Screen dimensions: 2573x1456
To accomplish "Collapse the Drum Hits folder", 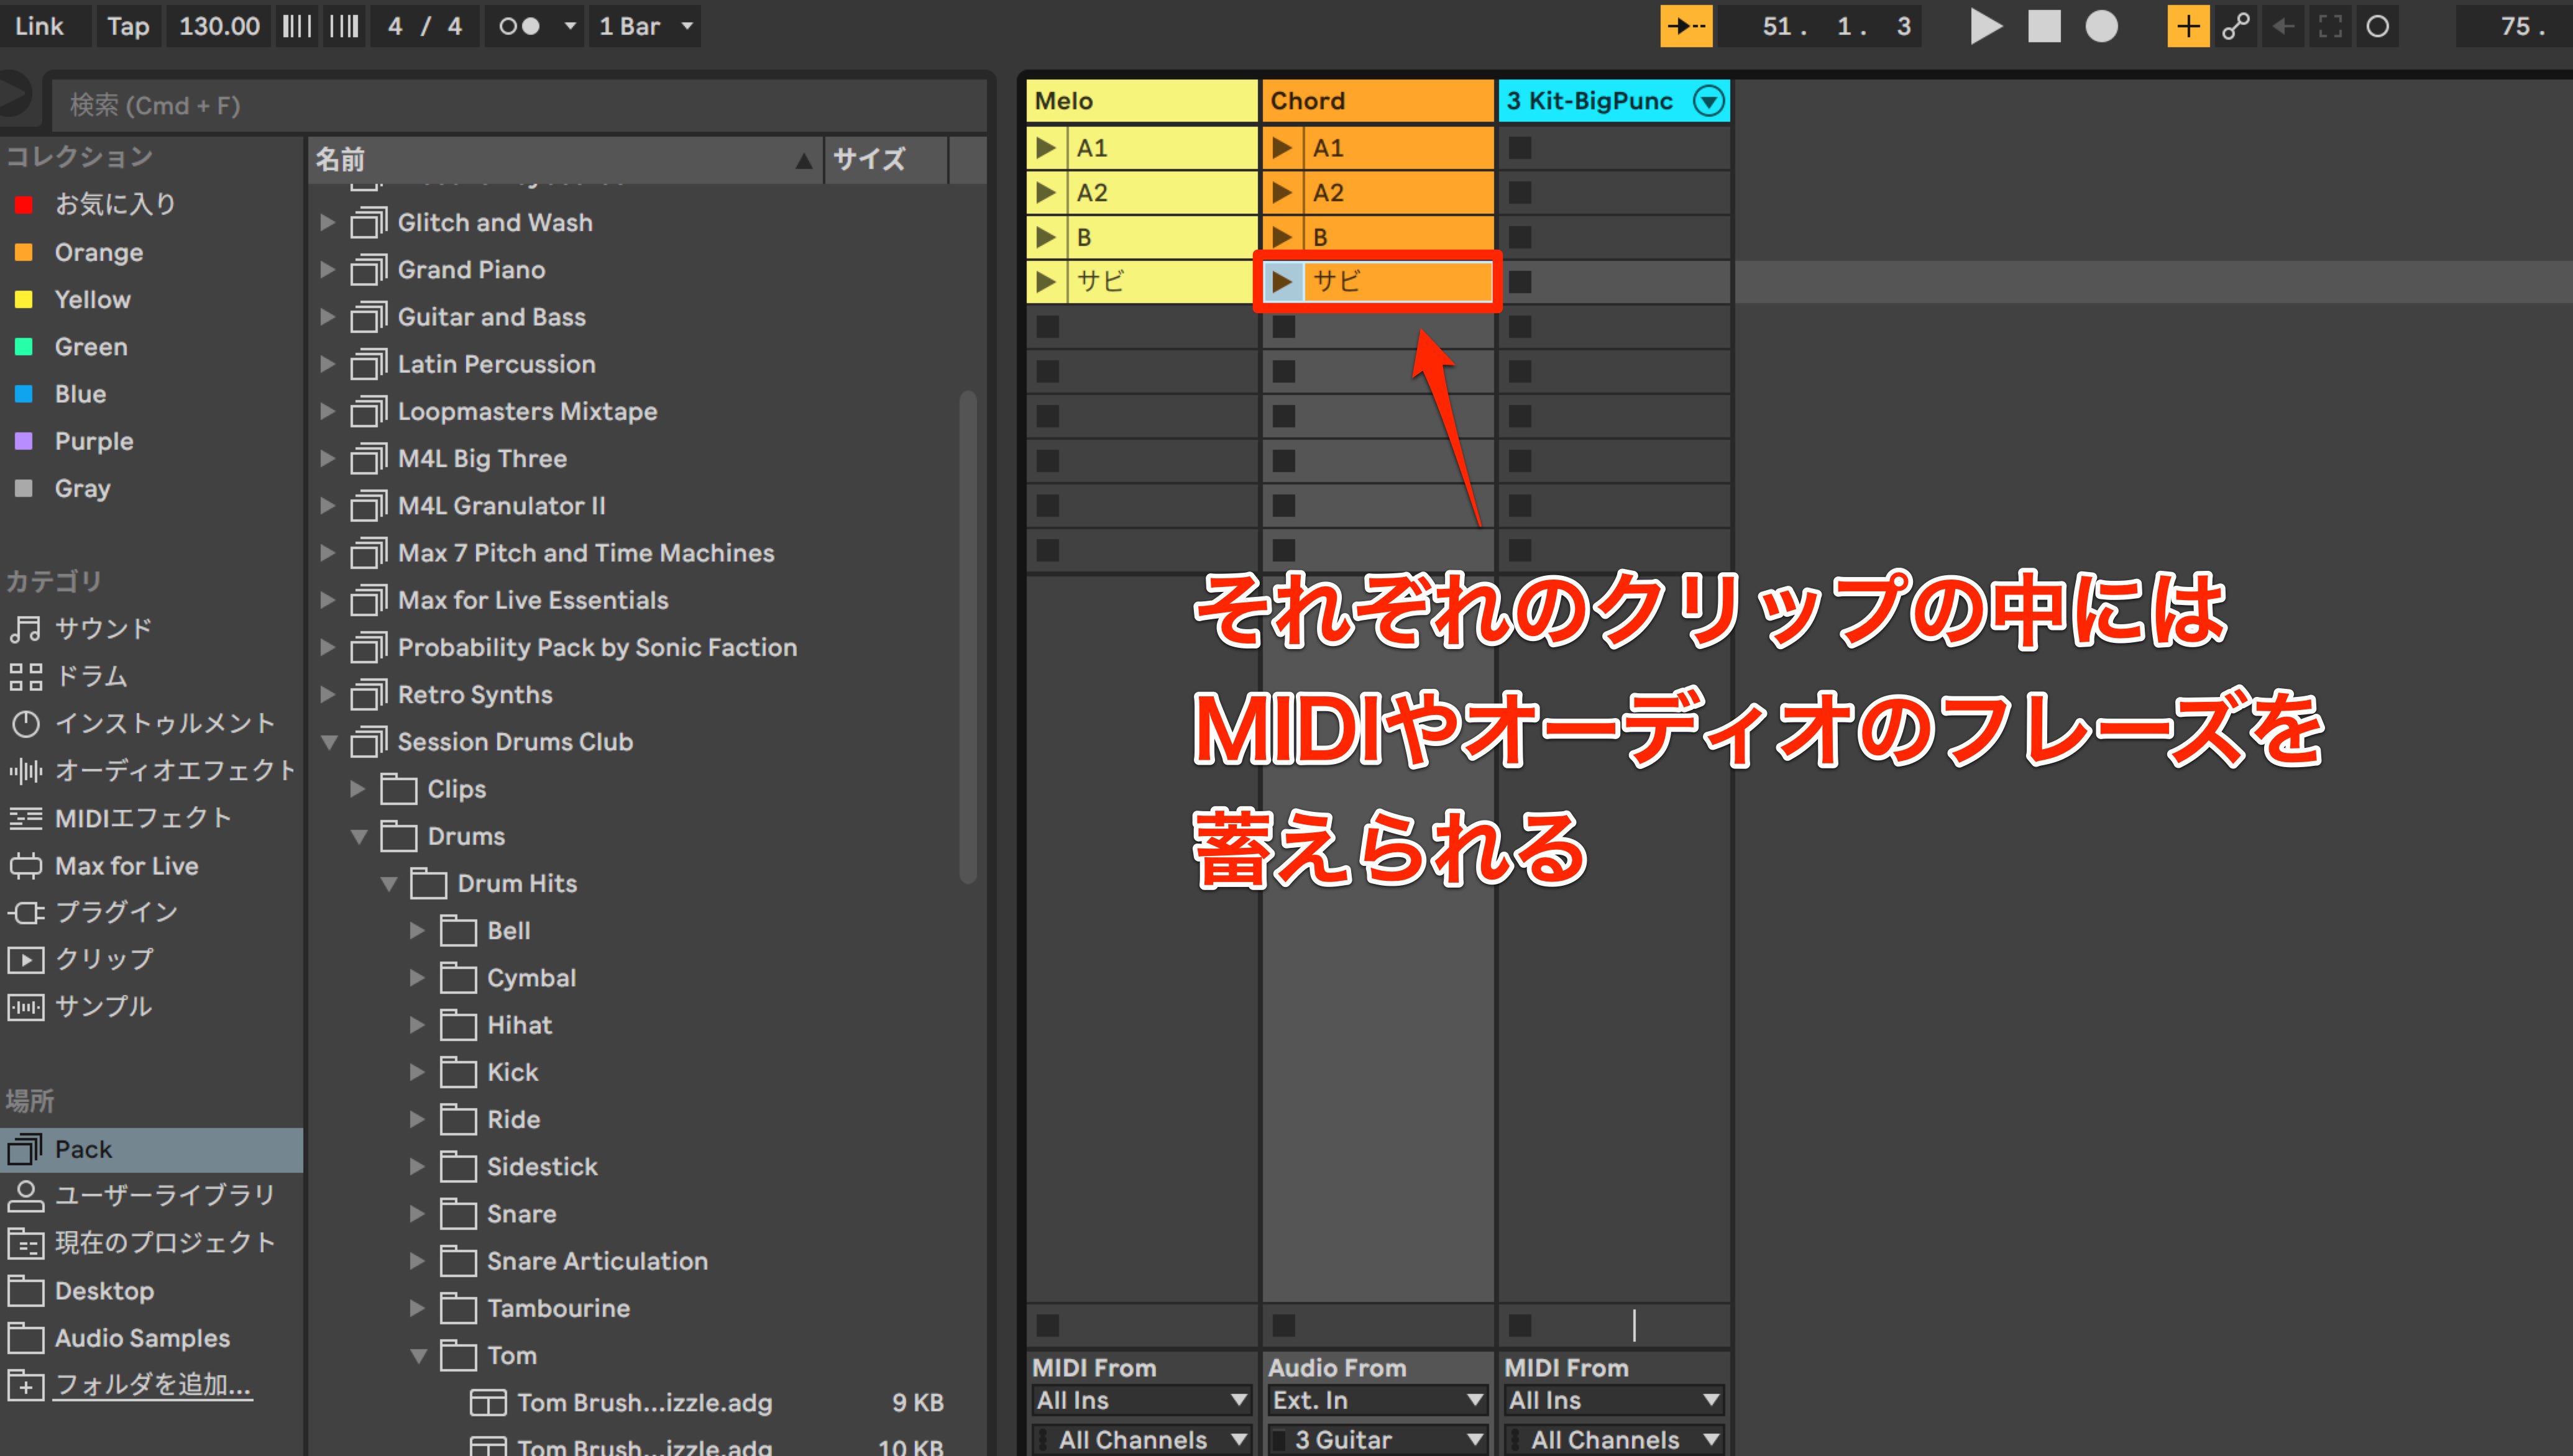I will [x=388, y=883].
